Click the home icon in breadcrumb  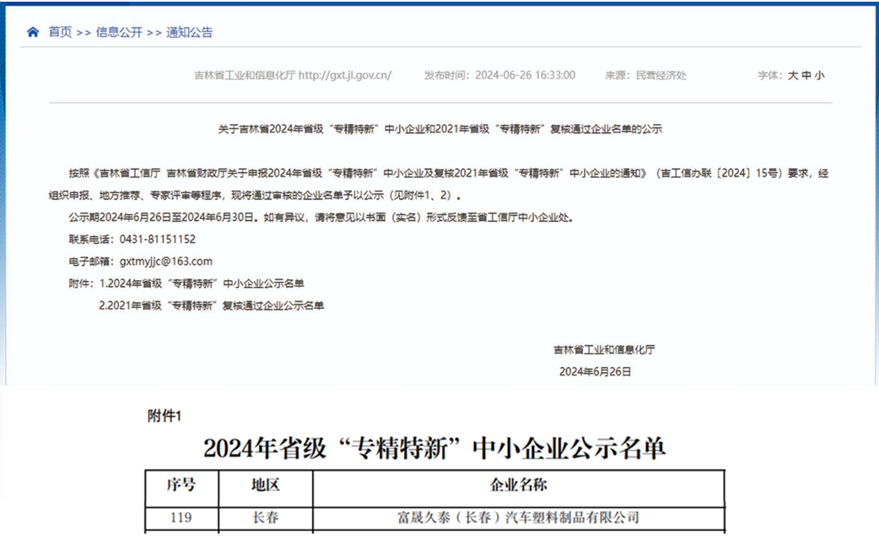pos(33,32)
